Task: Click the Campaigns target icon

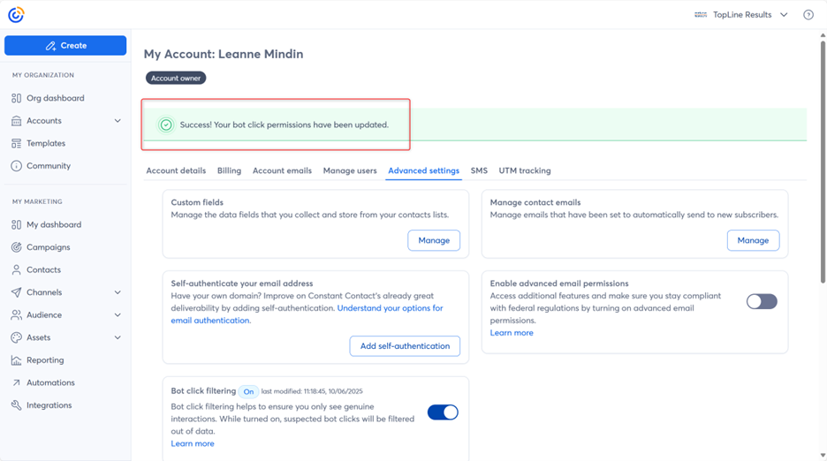Action: [16, 247]
